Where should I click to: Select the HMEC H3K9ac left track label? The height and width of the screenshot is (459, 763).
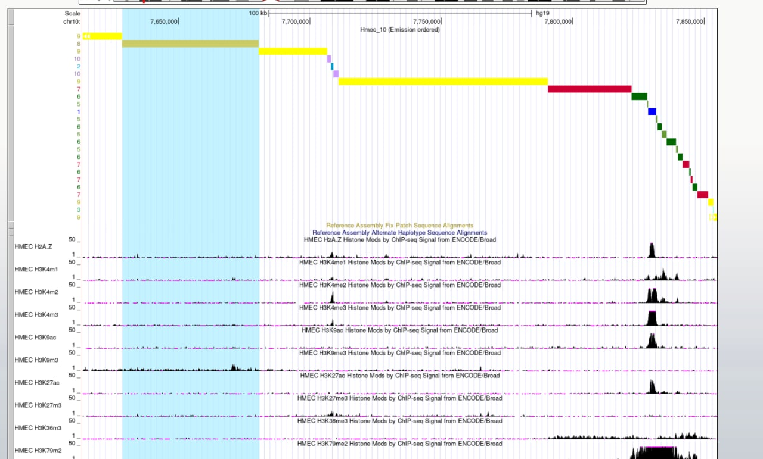35,337
